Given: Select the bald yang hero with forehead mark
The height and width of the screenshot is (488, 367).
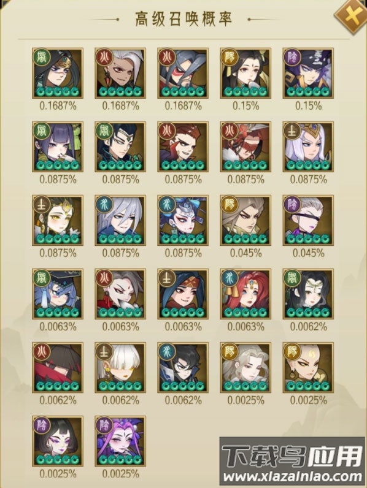Looking at the screenshot, I should coord(308,368).
